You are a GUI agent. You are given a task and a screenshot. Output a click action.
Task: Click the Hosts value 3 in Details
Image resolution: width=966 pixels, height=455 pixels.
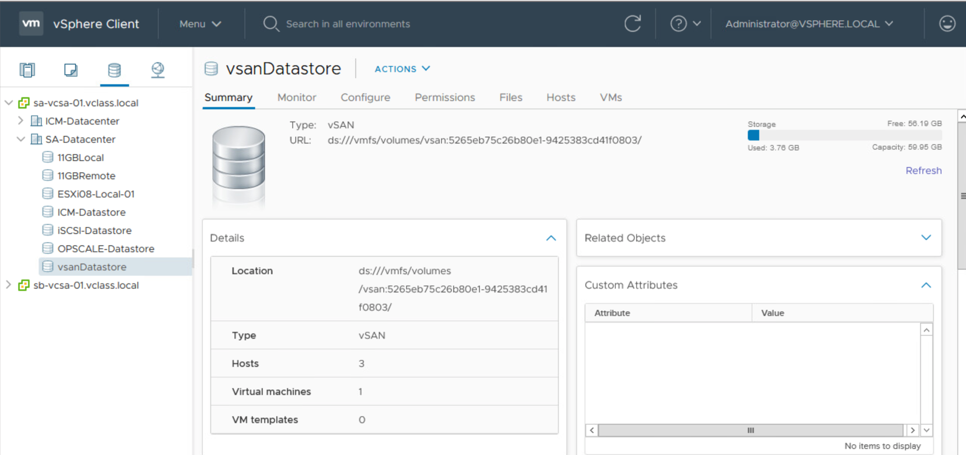pos(361,364)
